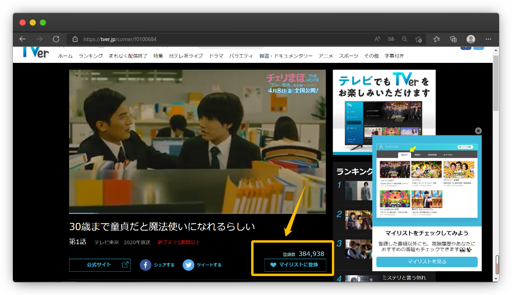Open ranking number 1 thumbnail
This screenshot has width=512, height=295.
[x=358, y=191]
